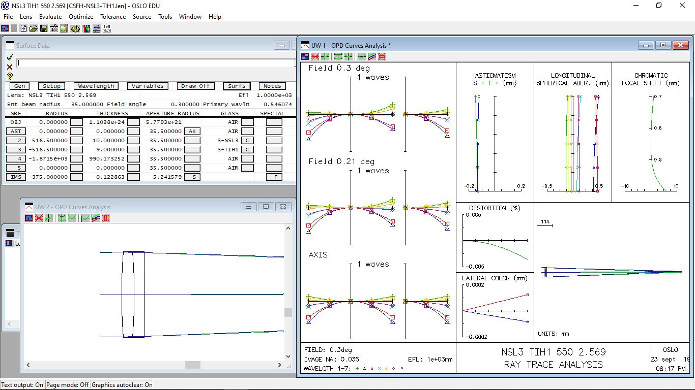Click thickness value 990.173252
The image size is (695, 390).
coord(106,158)
